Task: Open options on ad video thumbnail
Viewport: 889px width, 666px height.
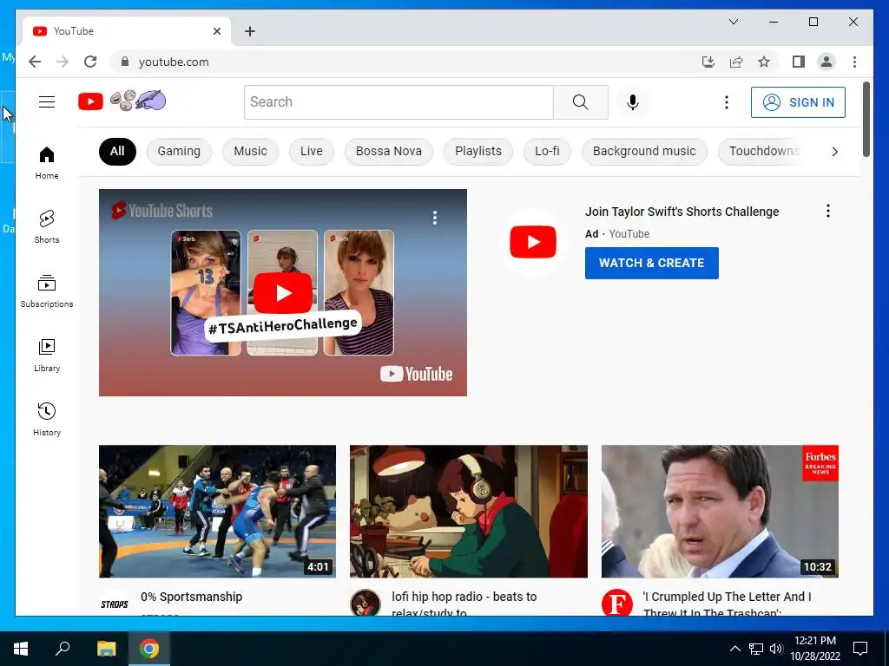Action: [x=435, y=218]
